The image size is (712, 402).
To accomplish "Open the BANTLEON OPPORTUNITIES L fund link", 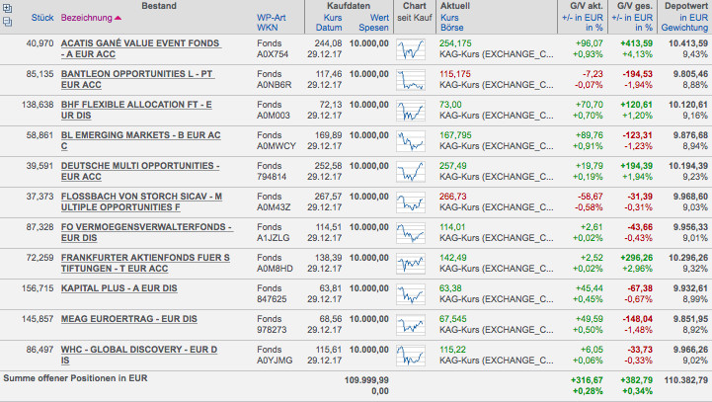I will pos(137,79).
